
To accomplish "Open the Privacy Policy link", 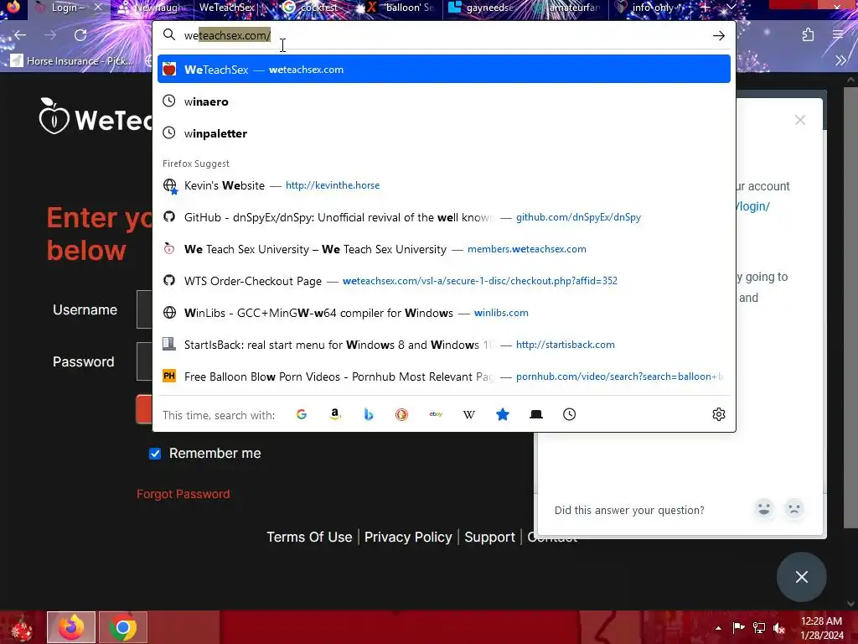I will [408, 538].
